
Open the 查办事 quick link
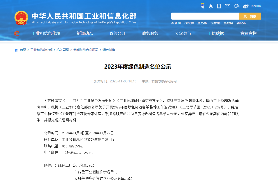202,23
